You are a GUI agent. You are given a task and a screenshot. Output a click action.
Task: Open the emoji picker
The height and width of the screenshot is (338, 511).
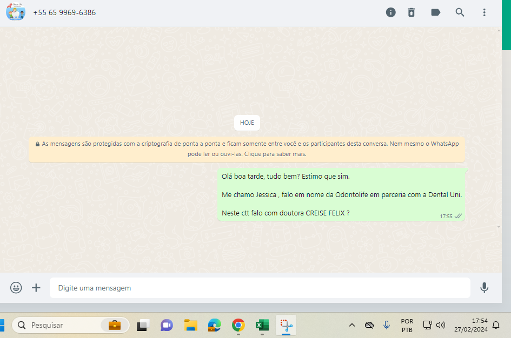point(16,288)
